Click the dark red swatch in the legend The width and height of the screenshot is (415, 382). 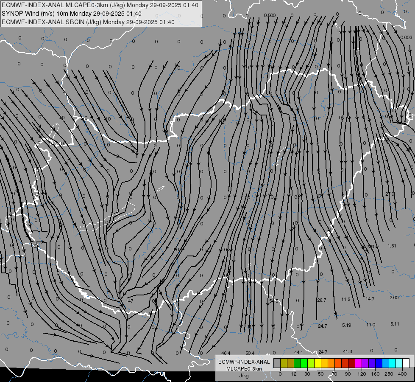pos(351,363)
